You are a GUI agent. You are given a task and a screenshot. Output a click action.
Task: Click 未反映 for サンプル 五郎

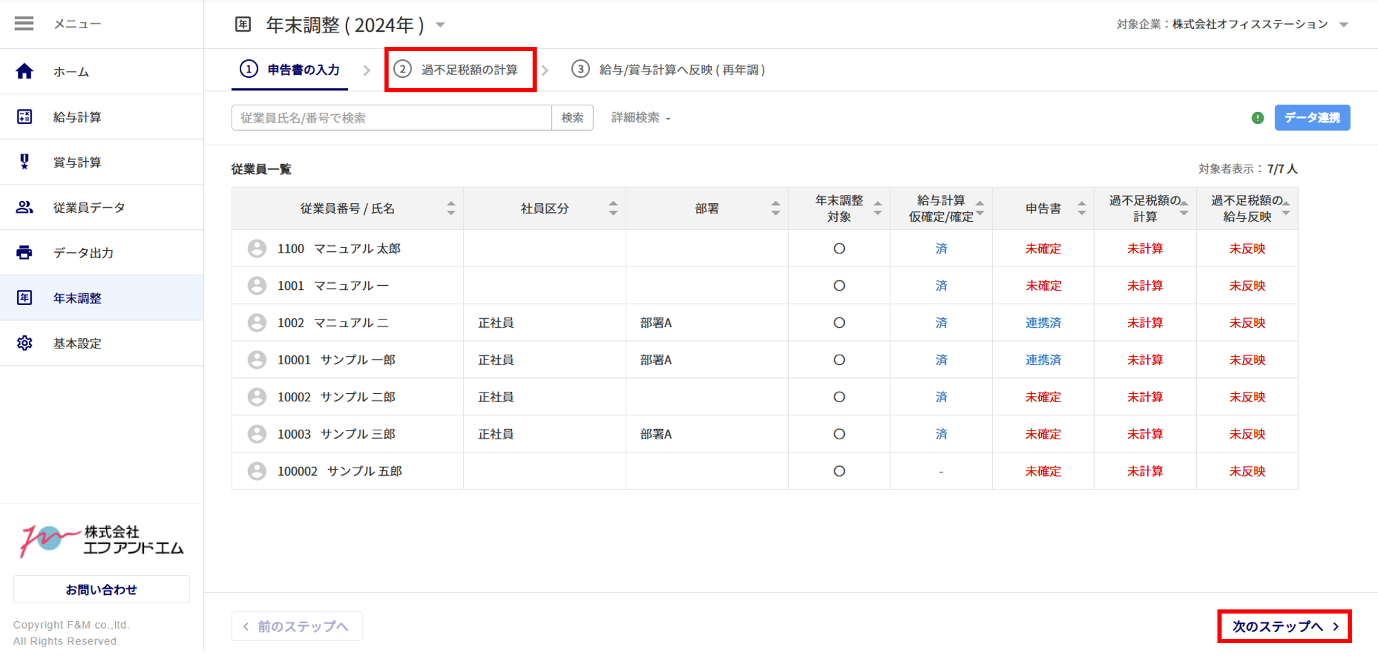[1247, 471]
